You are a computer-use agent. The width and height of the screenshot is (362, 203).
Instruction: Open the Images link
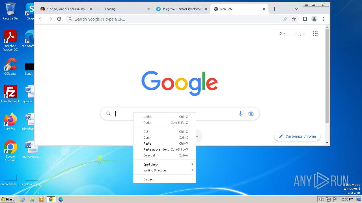click(299, 34)
